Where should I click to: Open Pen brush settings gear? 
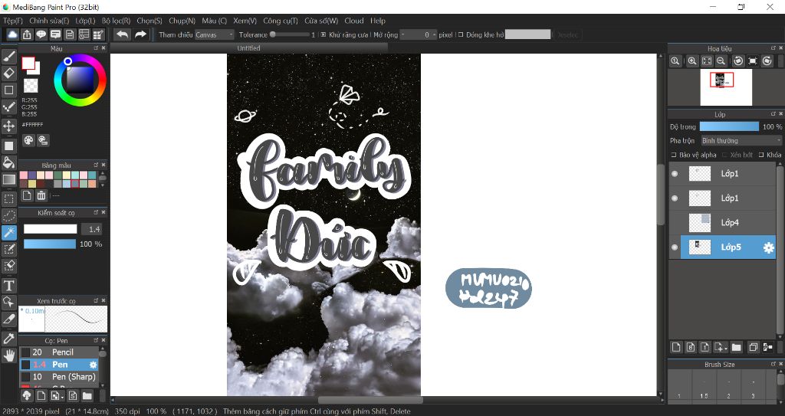point(93,365)
